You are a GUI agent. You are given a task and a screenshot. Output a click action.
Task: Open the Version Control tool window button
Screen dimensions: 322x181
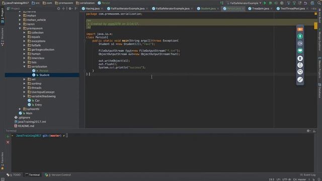click(x=58, y=175)
